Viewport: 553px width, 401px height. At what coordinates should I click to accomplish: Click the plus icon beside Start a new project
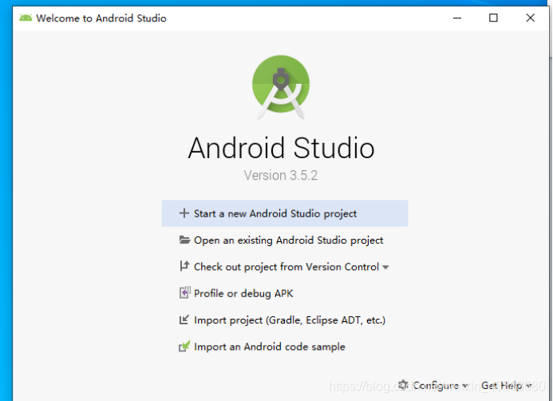[x=184, y=213]
